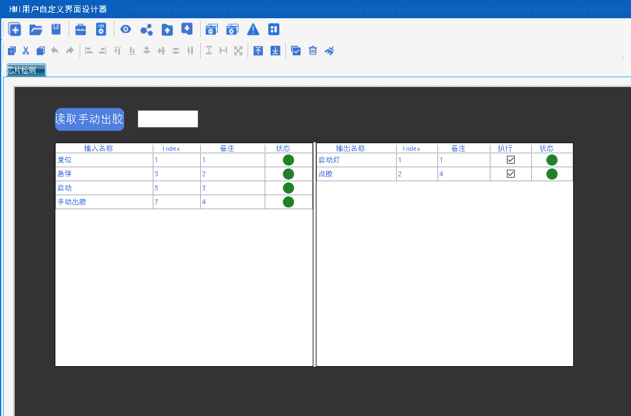The width and height of the screenshot is (631, 416).
Task: Click Index value 7 of 手动出胶
Action: pos(156,202)
